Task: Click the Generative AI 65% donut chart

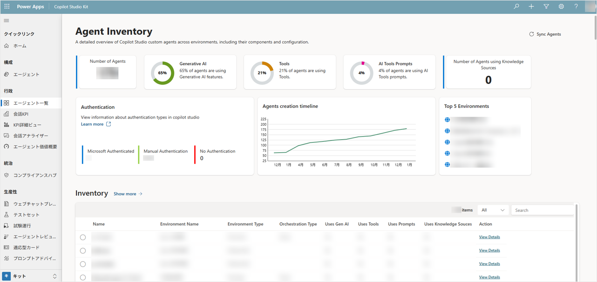Action: [x=163, y=73]
